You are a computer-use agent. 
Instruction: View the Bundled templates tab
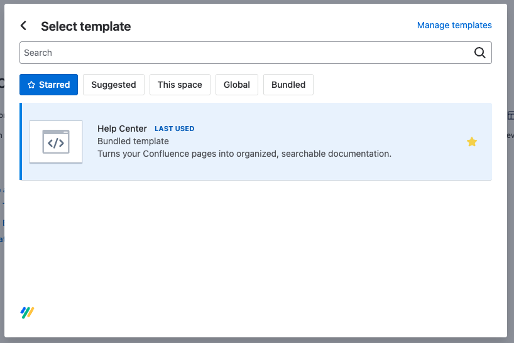pos(288,85)
